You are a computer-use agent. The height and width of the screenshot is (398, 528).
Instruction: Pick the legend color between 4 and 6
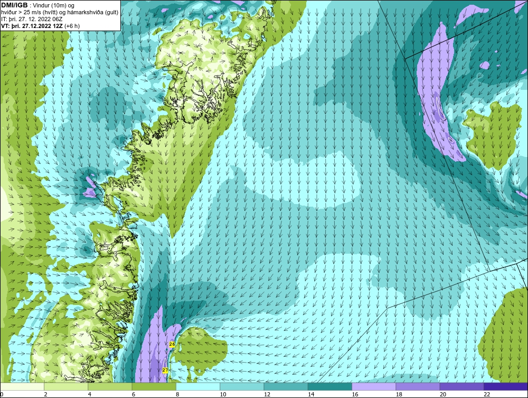tap(110, 386)
